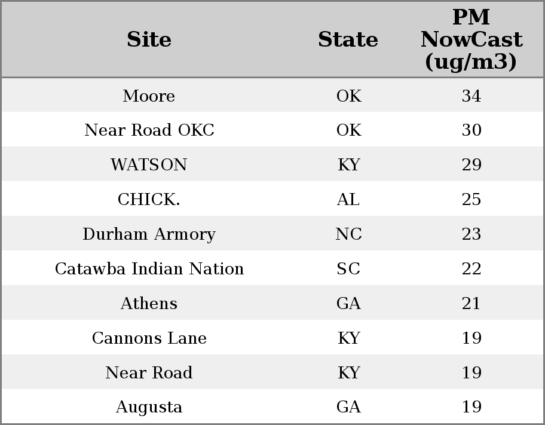Image resolution: width=545 pixels, height=425 pixels.
Task: Click the AL state cell
Action: [x=348, y=200]
